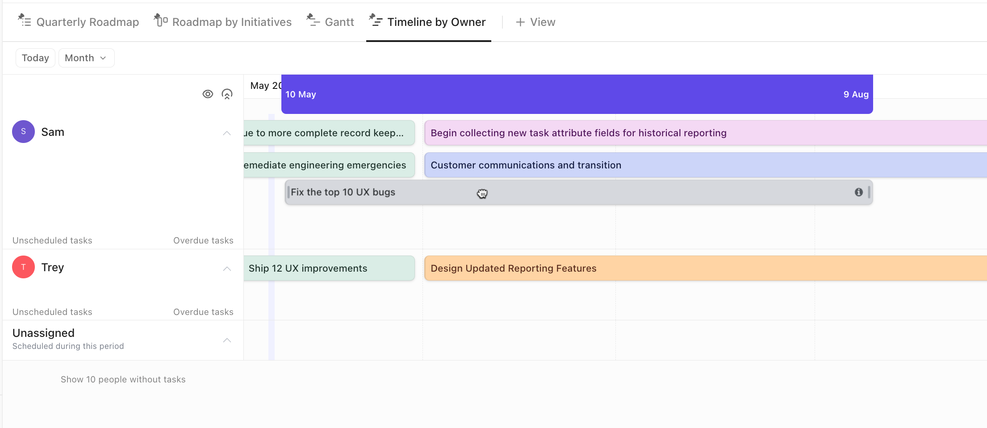
Task: Jump to Today on the timeline
Action: click(35, 58)
